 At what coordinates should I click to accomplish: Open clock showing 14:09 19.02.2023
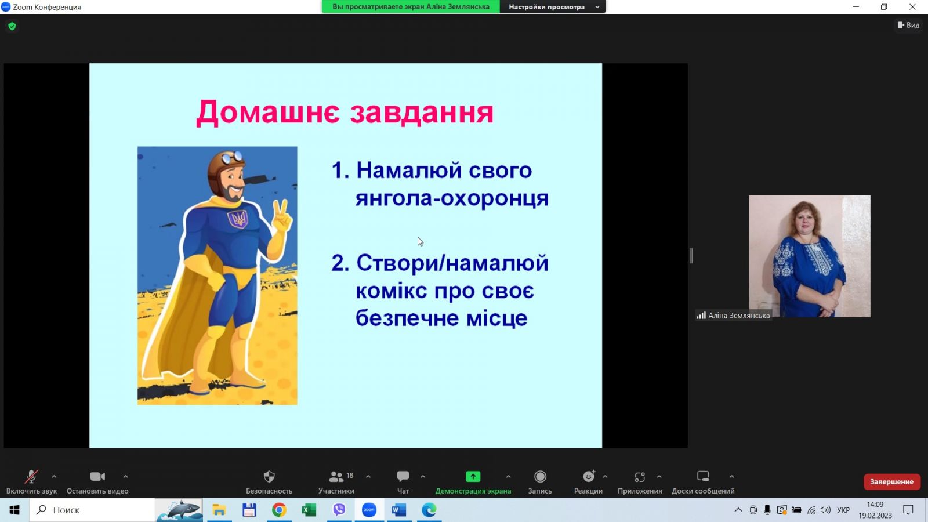tap(875, 510)
